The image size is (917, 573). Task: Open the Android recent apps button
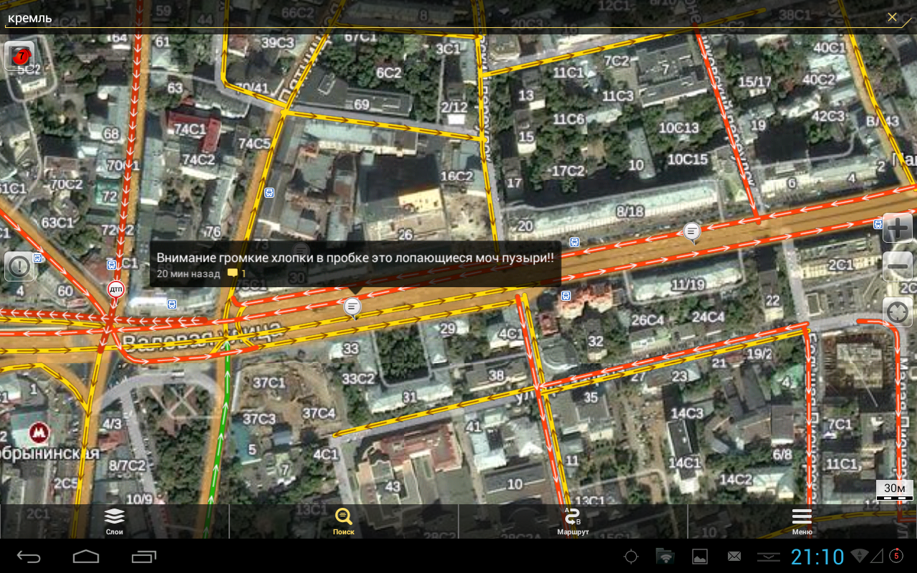coord(144,557)
